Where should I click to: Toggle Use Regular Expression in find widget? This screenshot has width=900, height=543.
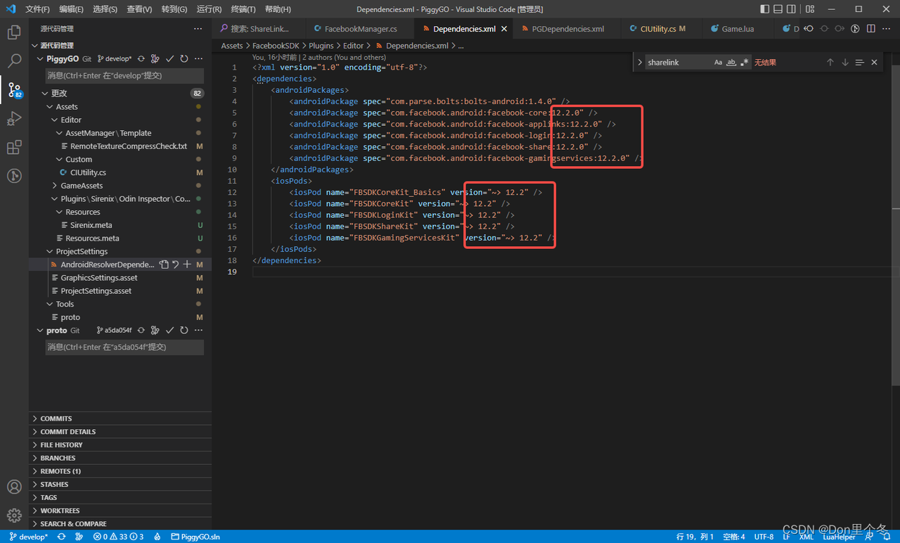pos(744,63)
